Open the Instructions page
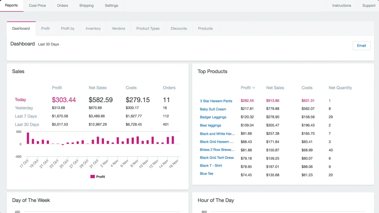The image size is (379, 213). [342, 5]
